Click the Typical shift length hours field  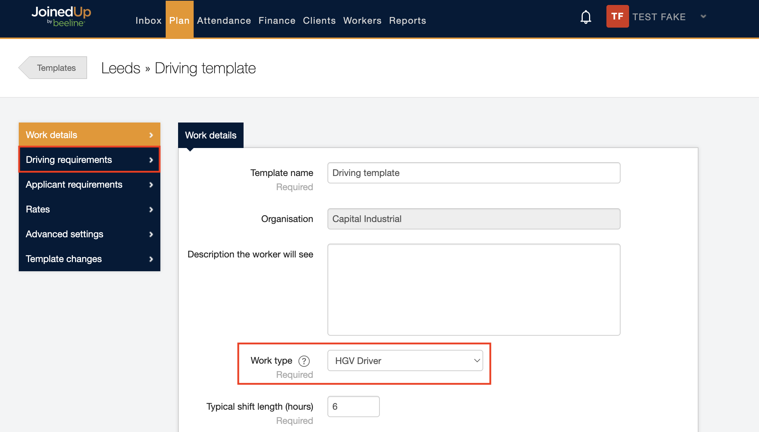tap(353, 407)
